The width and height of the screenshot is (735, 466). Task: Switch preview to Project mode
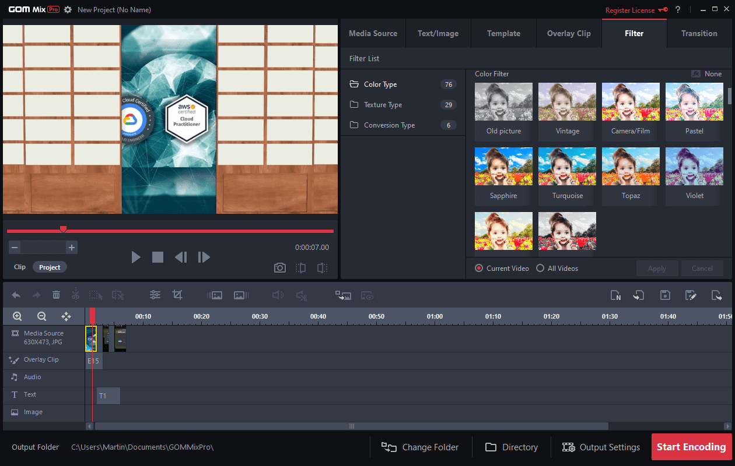(50, 267)
